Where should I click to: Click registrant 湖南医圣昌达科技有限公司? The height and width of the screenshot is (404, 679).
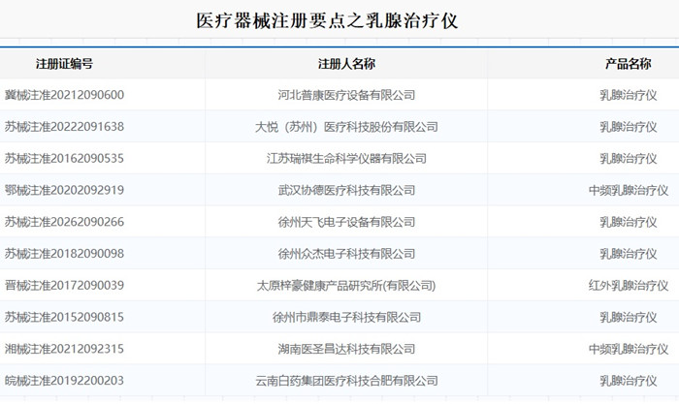click(x=346, y=349)
